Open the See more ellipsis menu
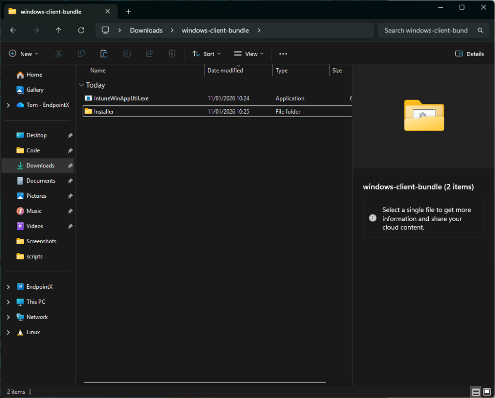 [x=283, y=54]
